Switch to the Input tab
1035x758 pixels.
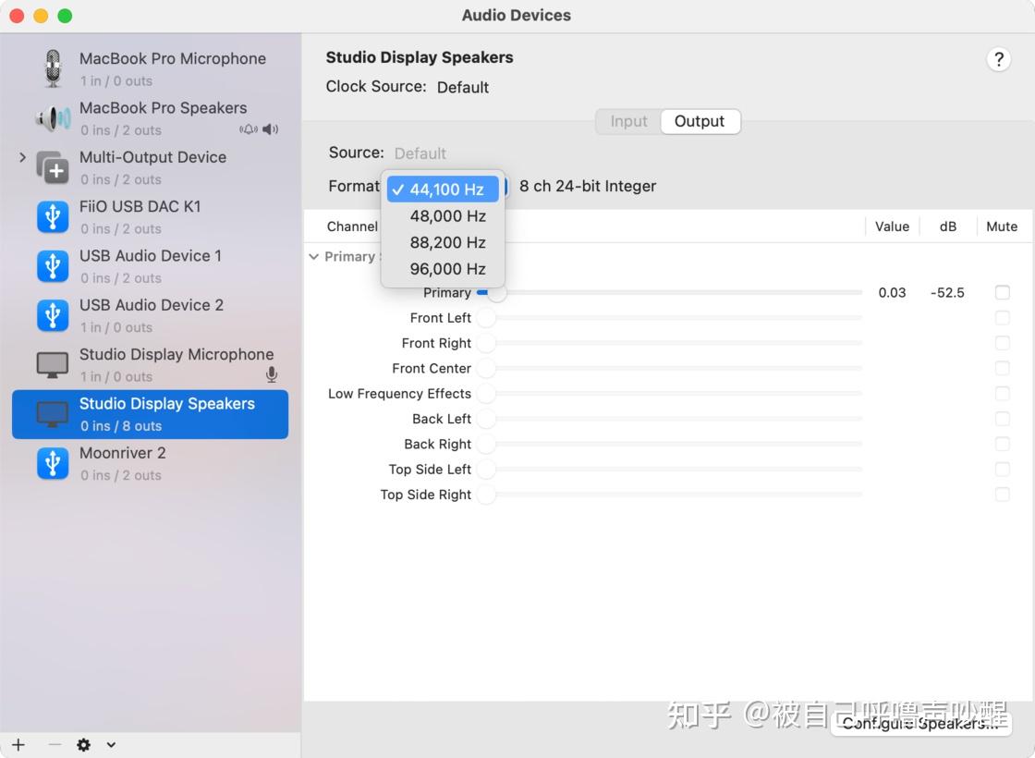point(628,121)
